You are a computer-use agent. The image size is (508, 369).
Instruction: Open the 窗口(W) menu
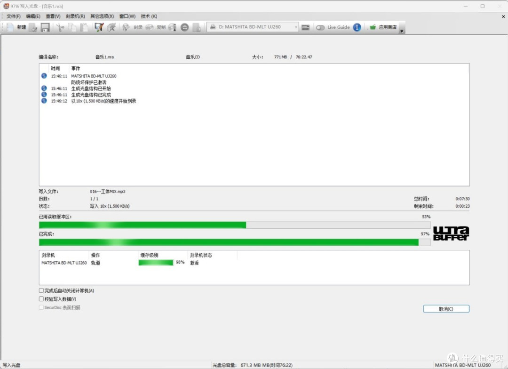coord(127,16)
